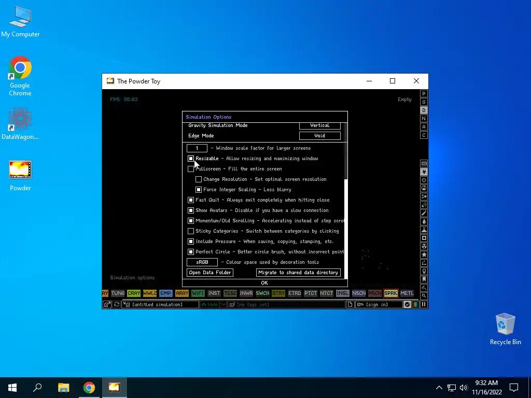Open the sRGB colour space dropdown
The image size is (531, 398).
[202, 262]
